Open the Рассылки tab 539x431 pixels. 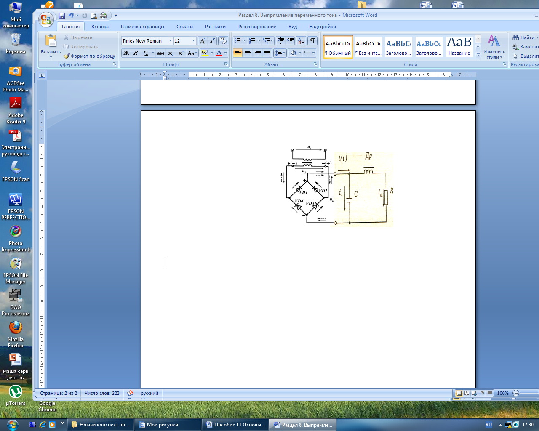tap(215, 27)
